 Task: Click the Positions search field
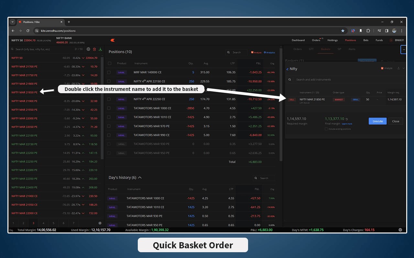(x=236, y=52)
